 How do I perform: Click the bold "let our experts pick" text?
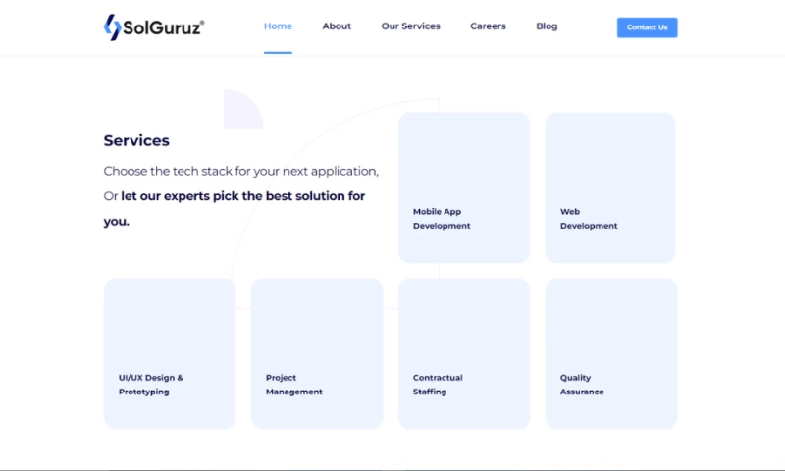pyautogui.click(x=242, y=196)
